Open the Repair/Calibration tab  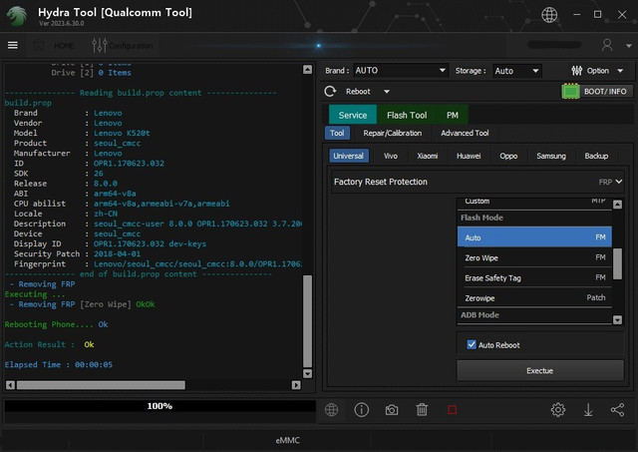392,133
